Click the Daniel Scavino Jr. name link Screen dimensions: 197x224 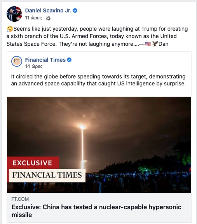coord(48,10)
